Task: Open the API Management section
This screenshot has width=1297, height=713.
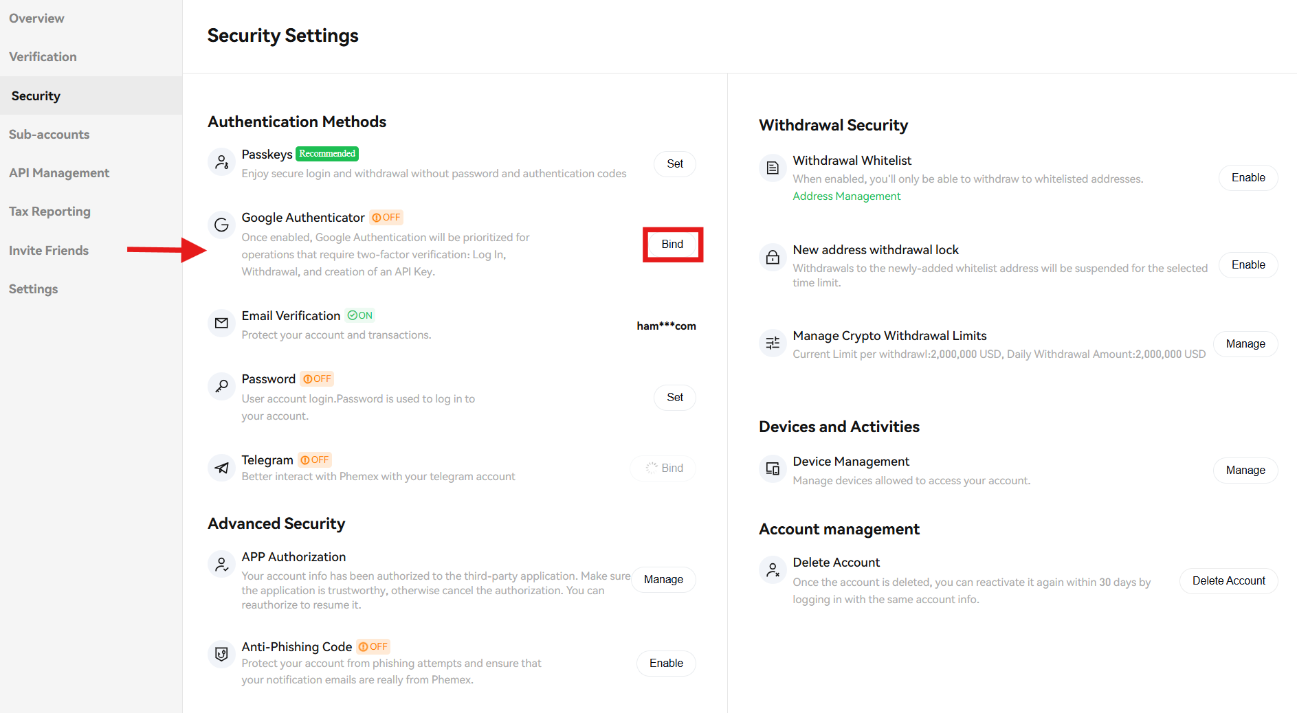Action: coord(59,172)
